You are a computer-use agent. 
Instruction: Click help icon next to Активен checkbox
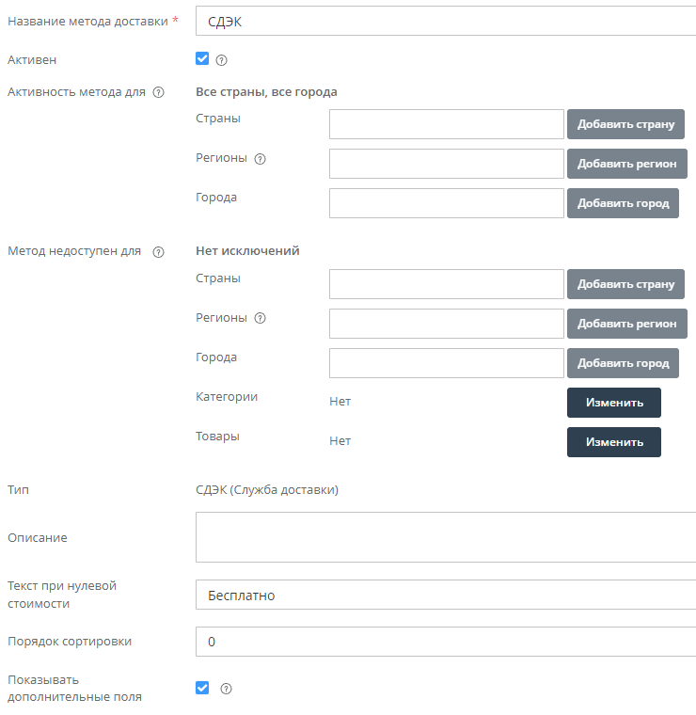(x=222, y=60)
